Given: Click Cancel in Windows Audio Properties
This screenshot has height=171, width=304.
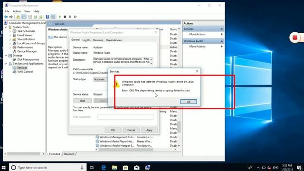Looking at the screenshot, I should (x=131, y=130).
